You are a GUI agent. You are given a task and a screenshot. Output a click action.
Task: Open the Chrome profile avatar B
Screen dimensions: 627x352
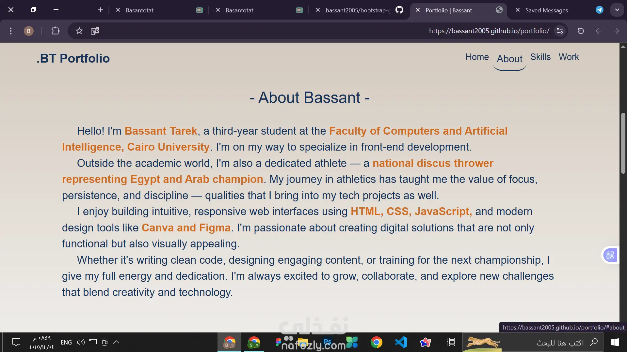tap(29, 31)
